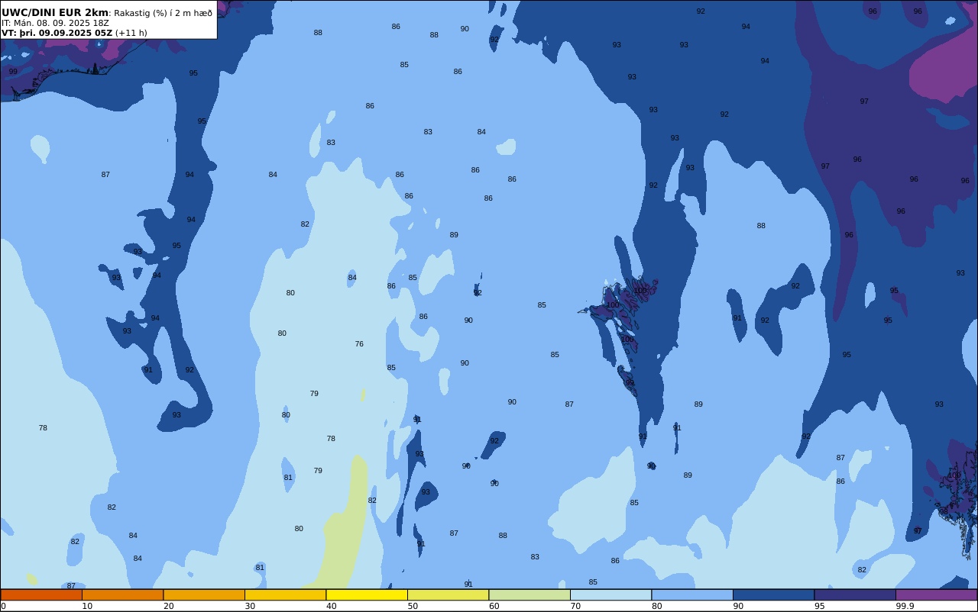978x612 pixels.
Task: Click the 'VT: þri. 09.09.2025 05Z' valid time
Action: [x=57, y=33]
